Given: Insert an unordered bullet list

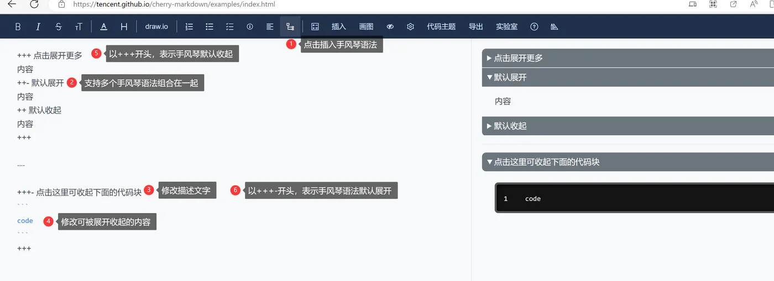Looking at the screenshot, I should [x=210, y=26].
